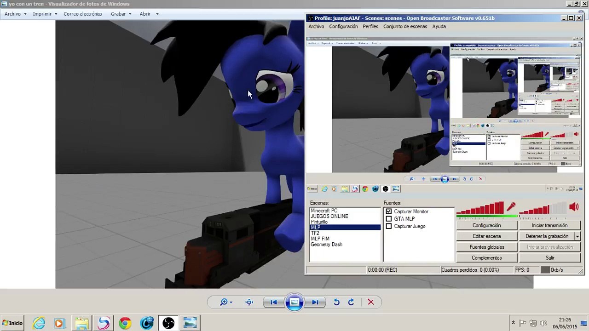Open the Imprimir dropdown menu
The image size is (589, 331).
click(45, 14)
